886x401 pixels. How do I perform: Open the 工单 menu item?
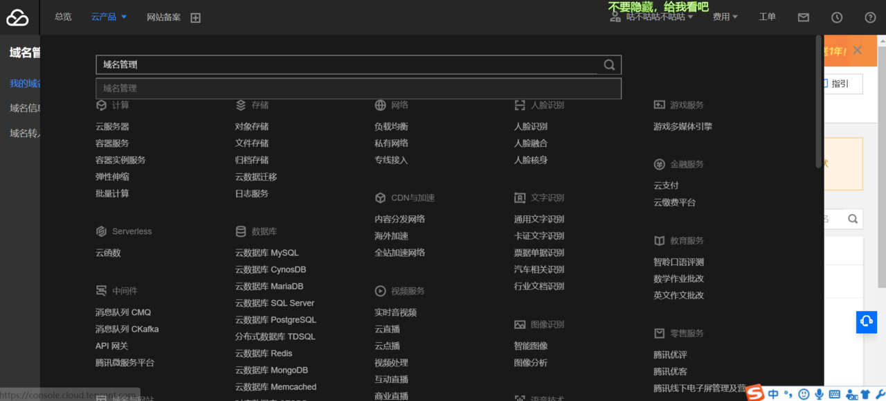pyautogui.click(x=767, y=17)
